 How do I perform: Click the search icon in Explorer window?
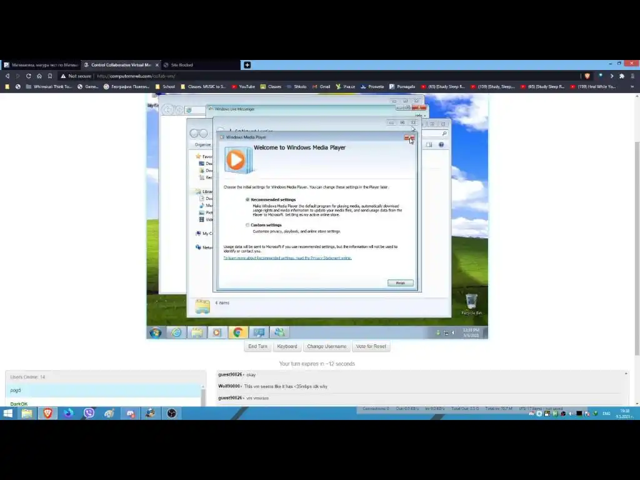pyautogui.click(x=444, y=134)
